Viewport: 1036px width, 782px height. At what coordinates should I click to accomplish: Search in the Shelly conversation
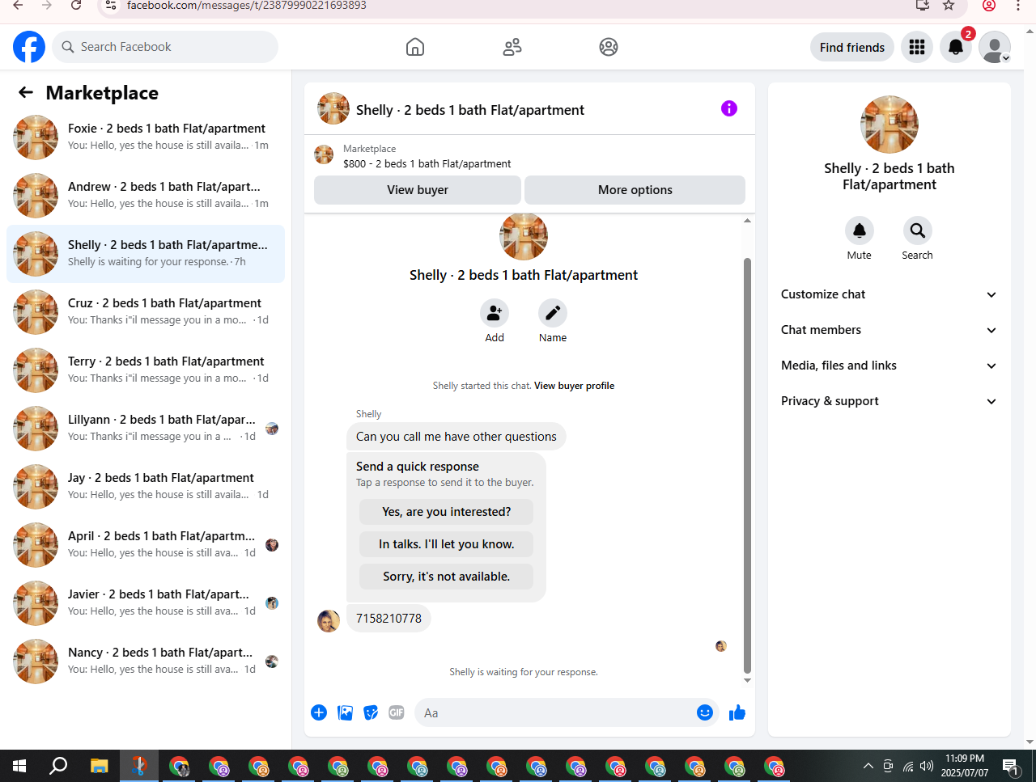click(x=918, y=230)
